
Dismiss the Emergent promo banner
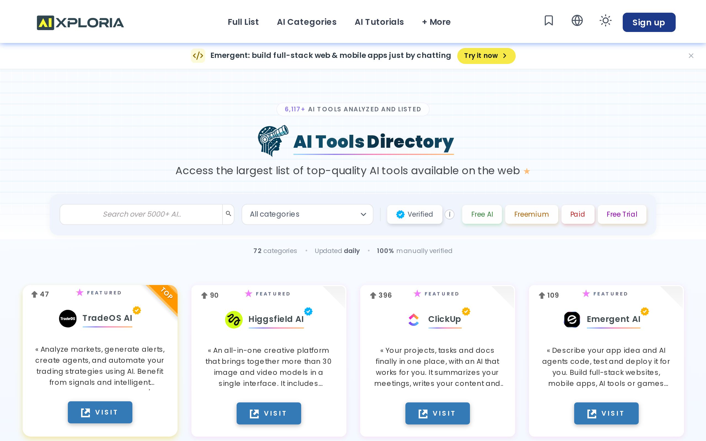691,56
